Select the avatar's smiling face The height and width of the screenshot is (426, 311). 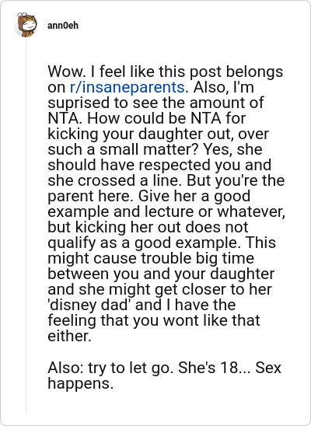[x=29, y=26]
